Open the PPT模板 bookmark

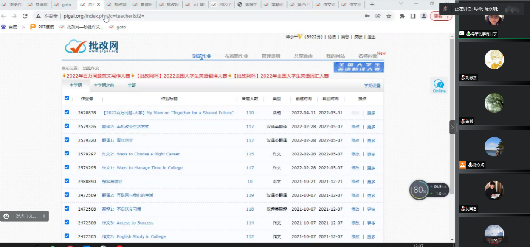[42, 27]
